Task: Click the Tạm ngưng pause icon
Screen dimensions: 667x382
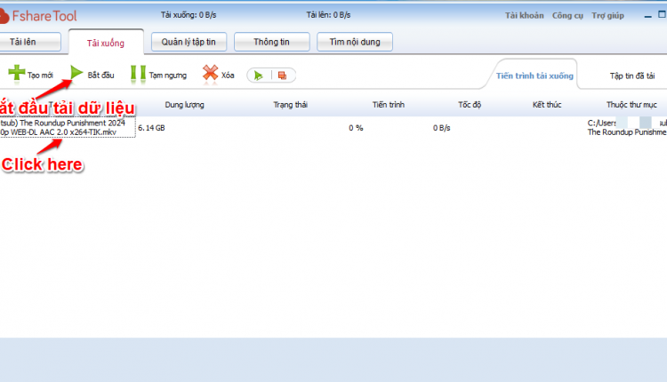Action: [x=138, y=74]
